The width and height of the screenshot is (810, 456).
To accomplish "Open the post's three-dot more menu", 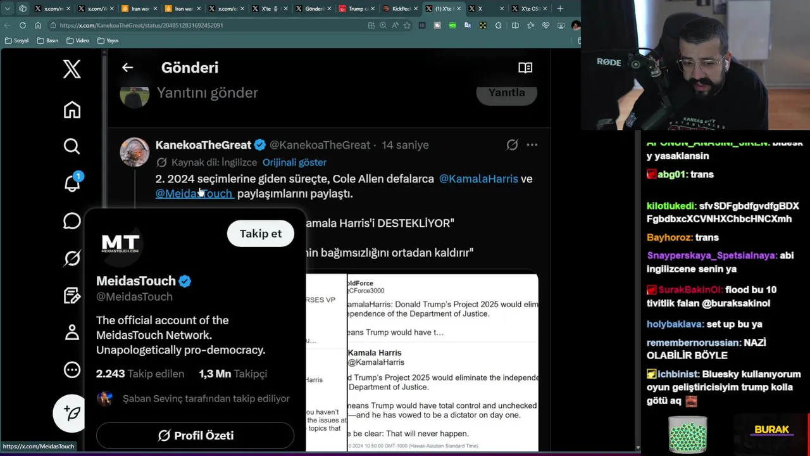I will 532,145.
